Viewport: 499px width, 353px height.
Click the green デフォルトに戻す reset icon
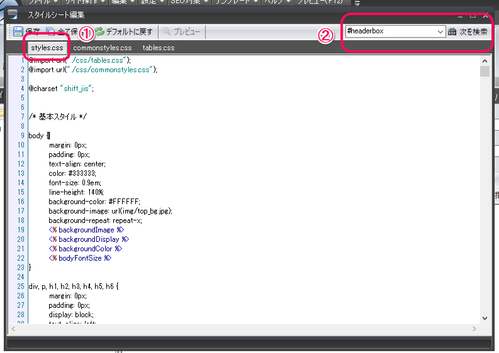(99, 31)
